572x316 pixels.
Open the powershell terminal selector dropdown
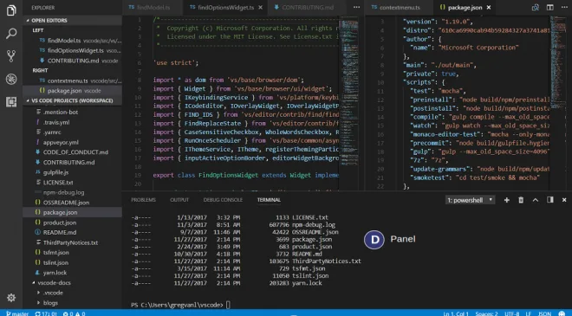[x=470, y=200]
